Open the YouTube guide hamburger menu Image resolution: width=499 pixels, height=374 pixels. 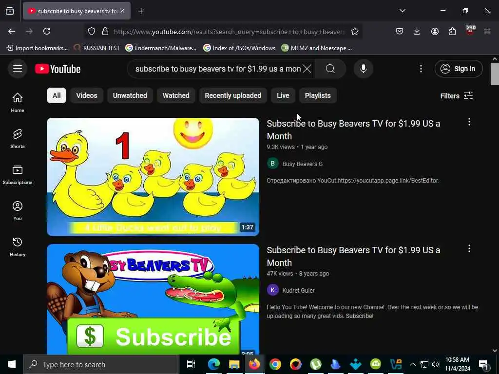point(18,69)
